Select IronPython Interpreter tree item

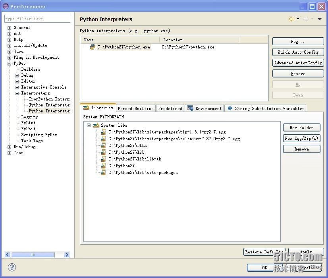click(49, 99)
